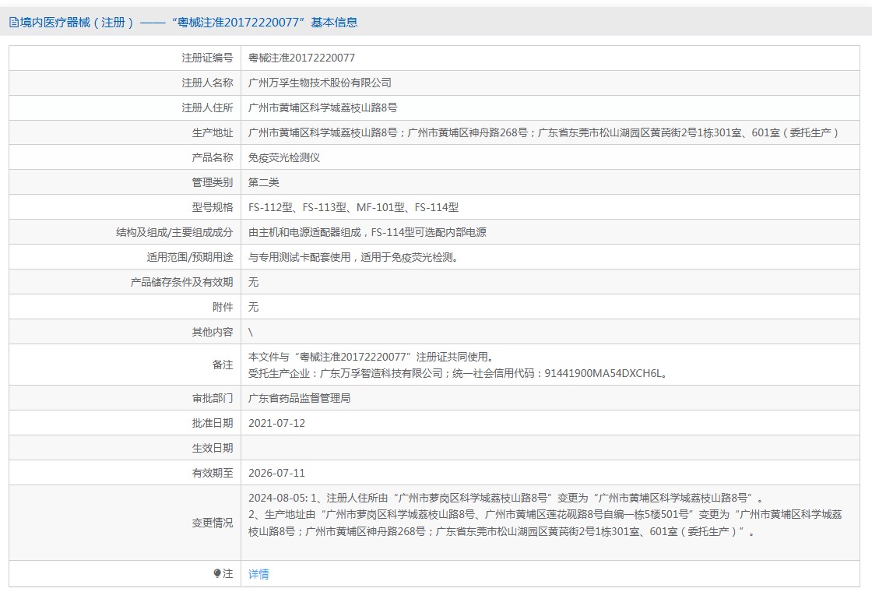Screen dimensions: 872x592
Task: Select product name 免疫荧光检测仪
Action: point(284,157)
